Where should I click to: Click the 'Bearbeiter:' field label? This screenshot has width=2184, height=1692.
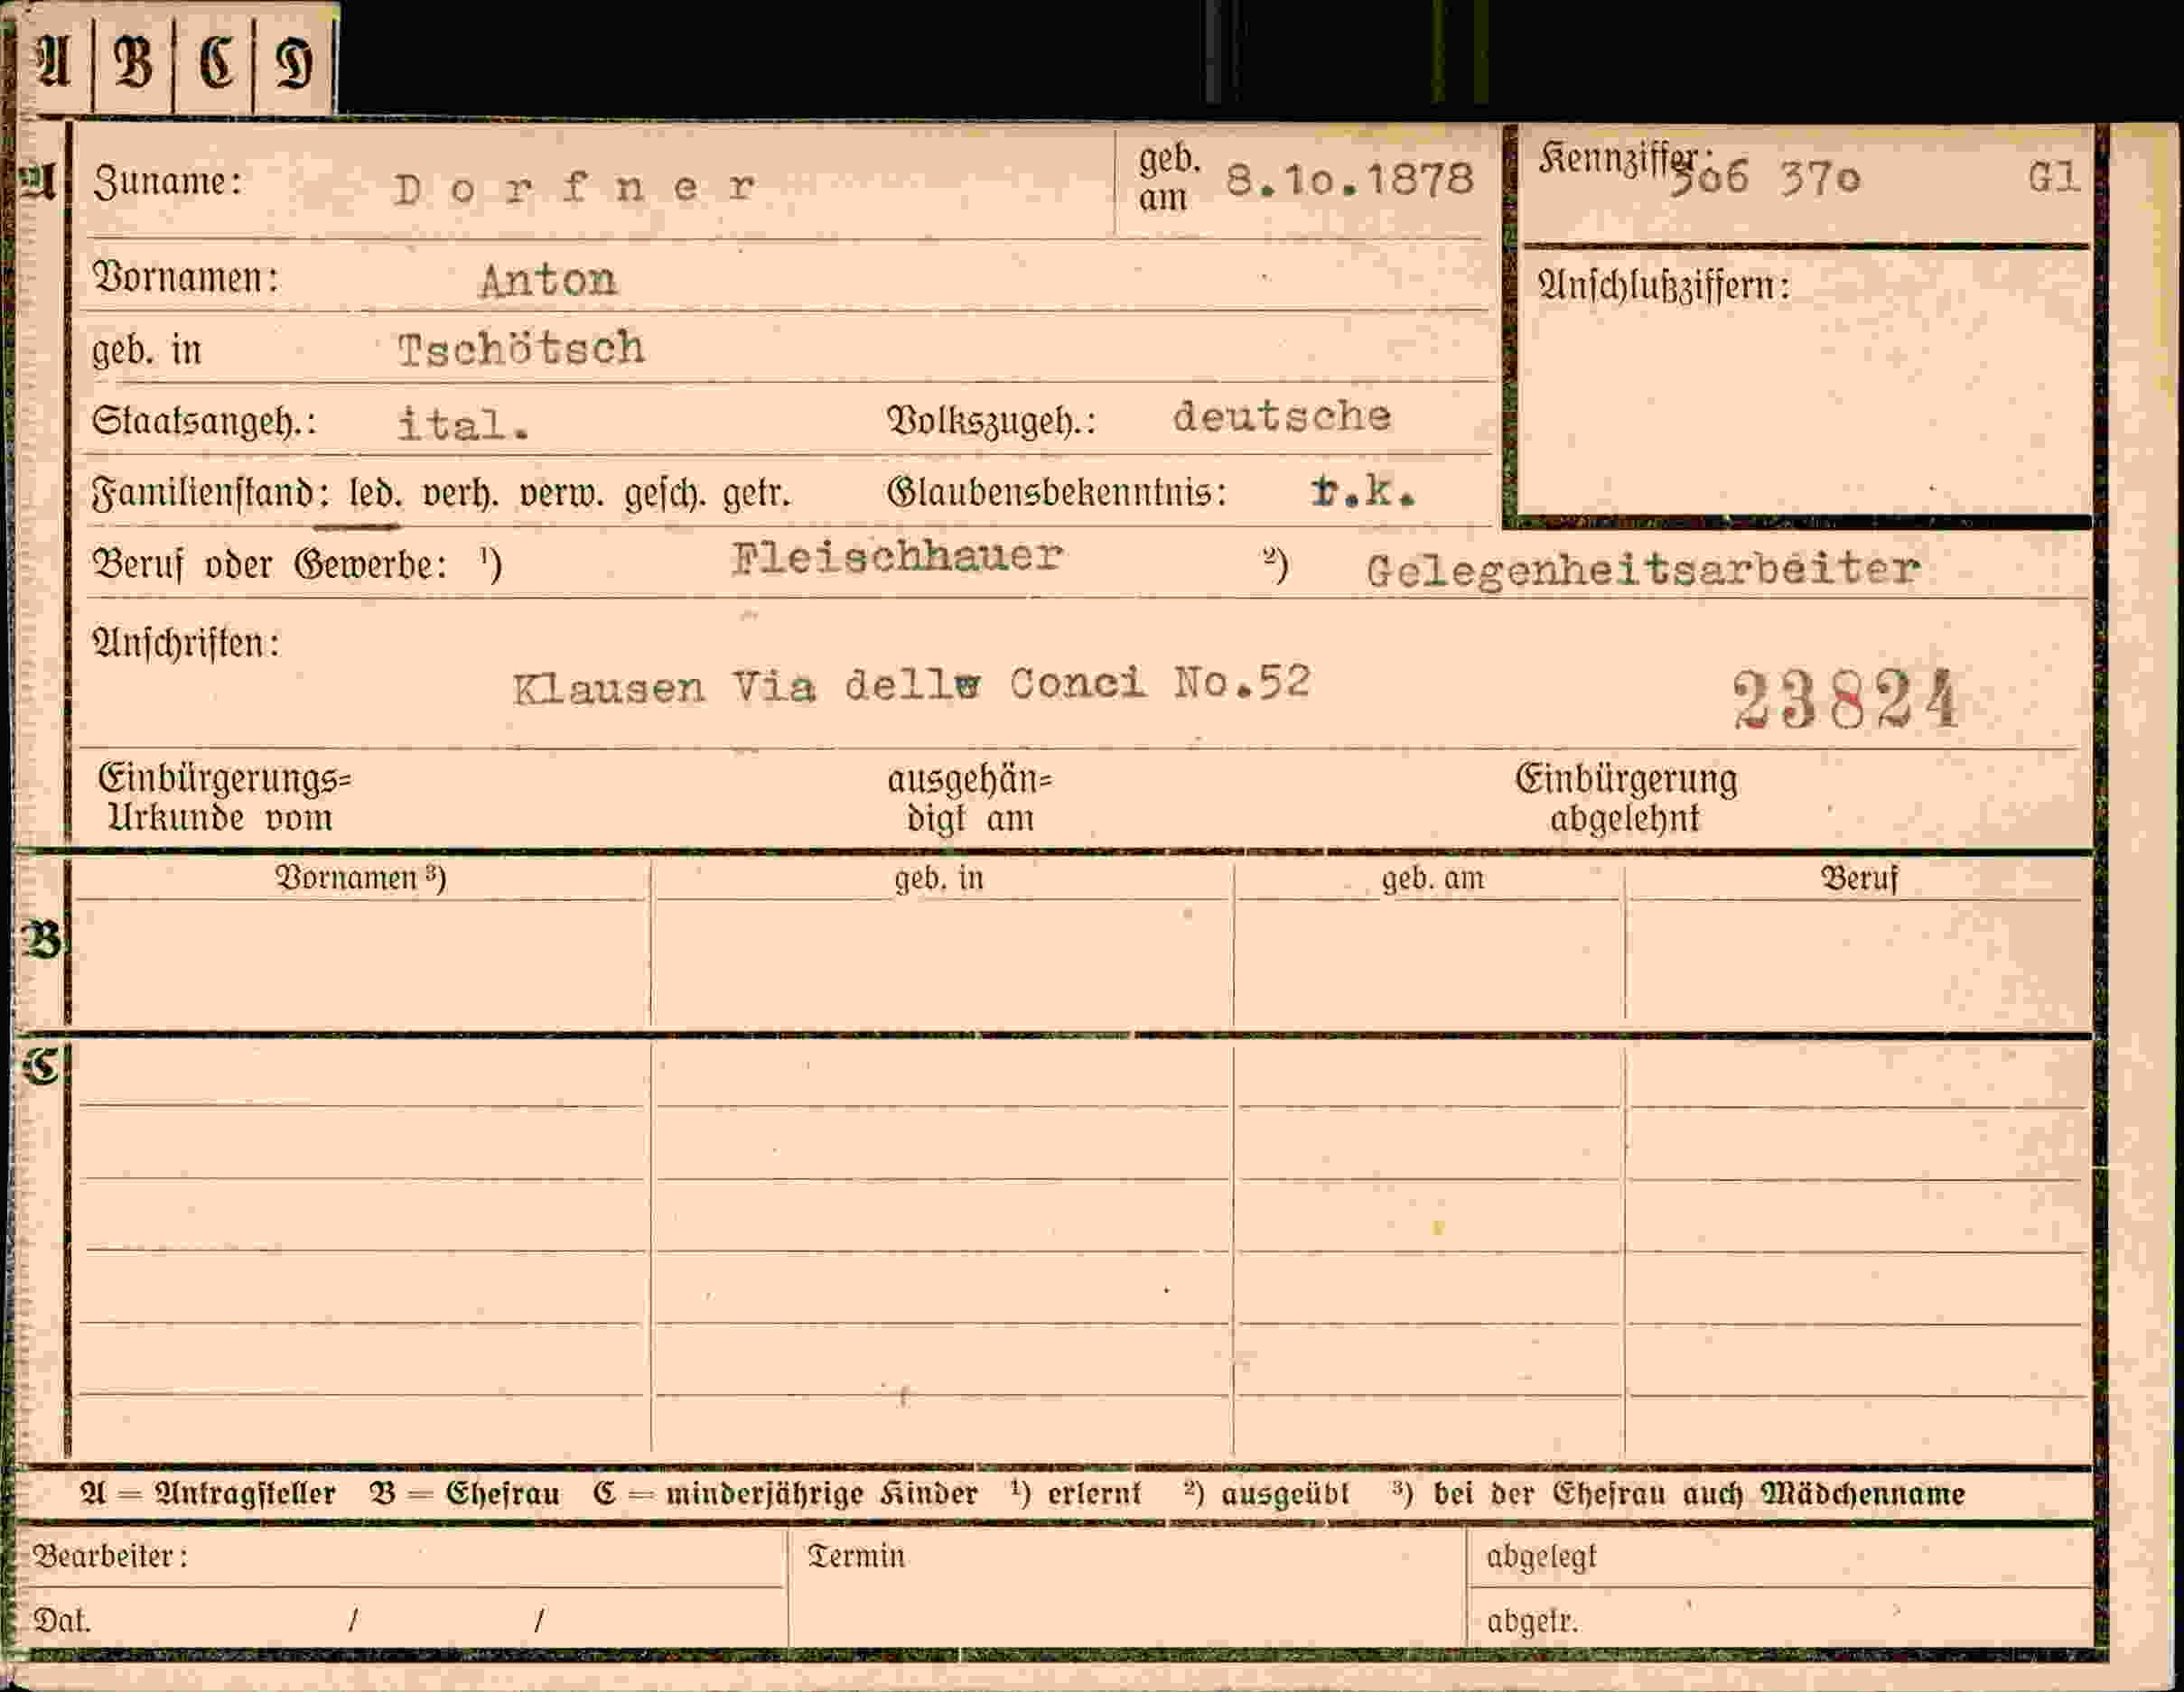click(110, 1556)
